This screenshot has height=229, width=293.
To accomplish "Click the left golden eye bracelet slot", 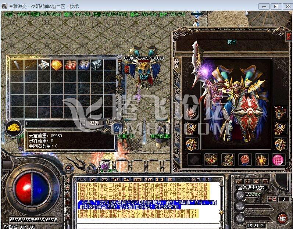I will click(x=192, y=128).
